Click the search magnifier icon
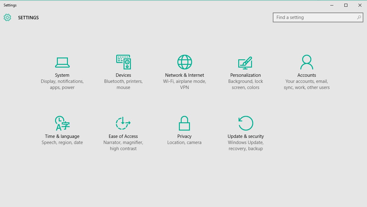Image resolution: width=367 pixels, height=207 pixels. (x=359, y=17)
